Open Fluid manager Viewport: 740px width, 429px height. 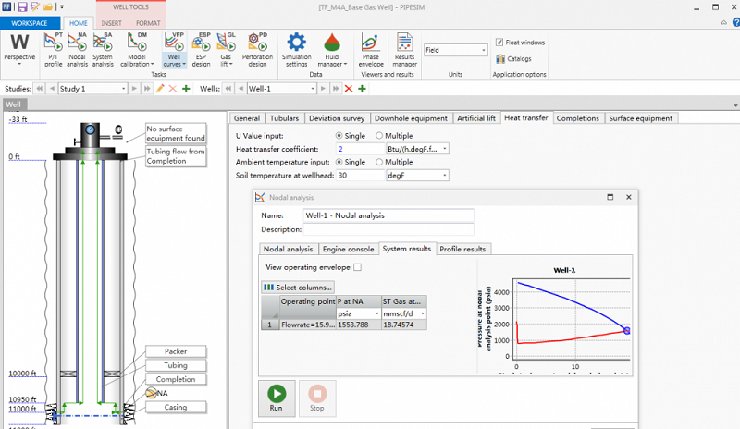pos(332,50)
